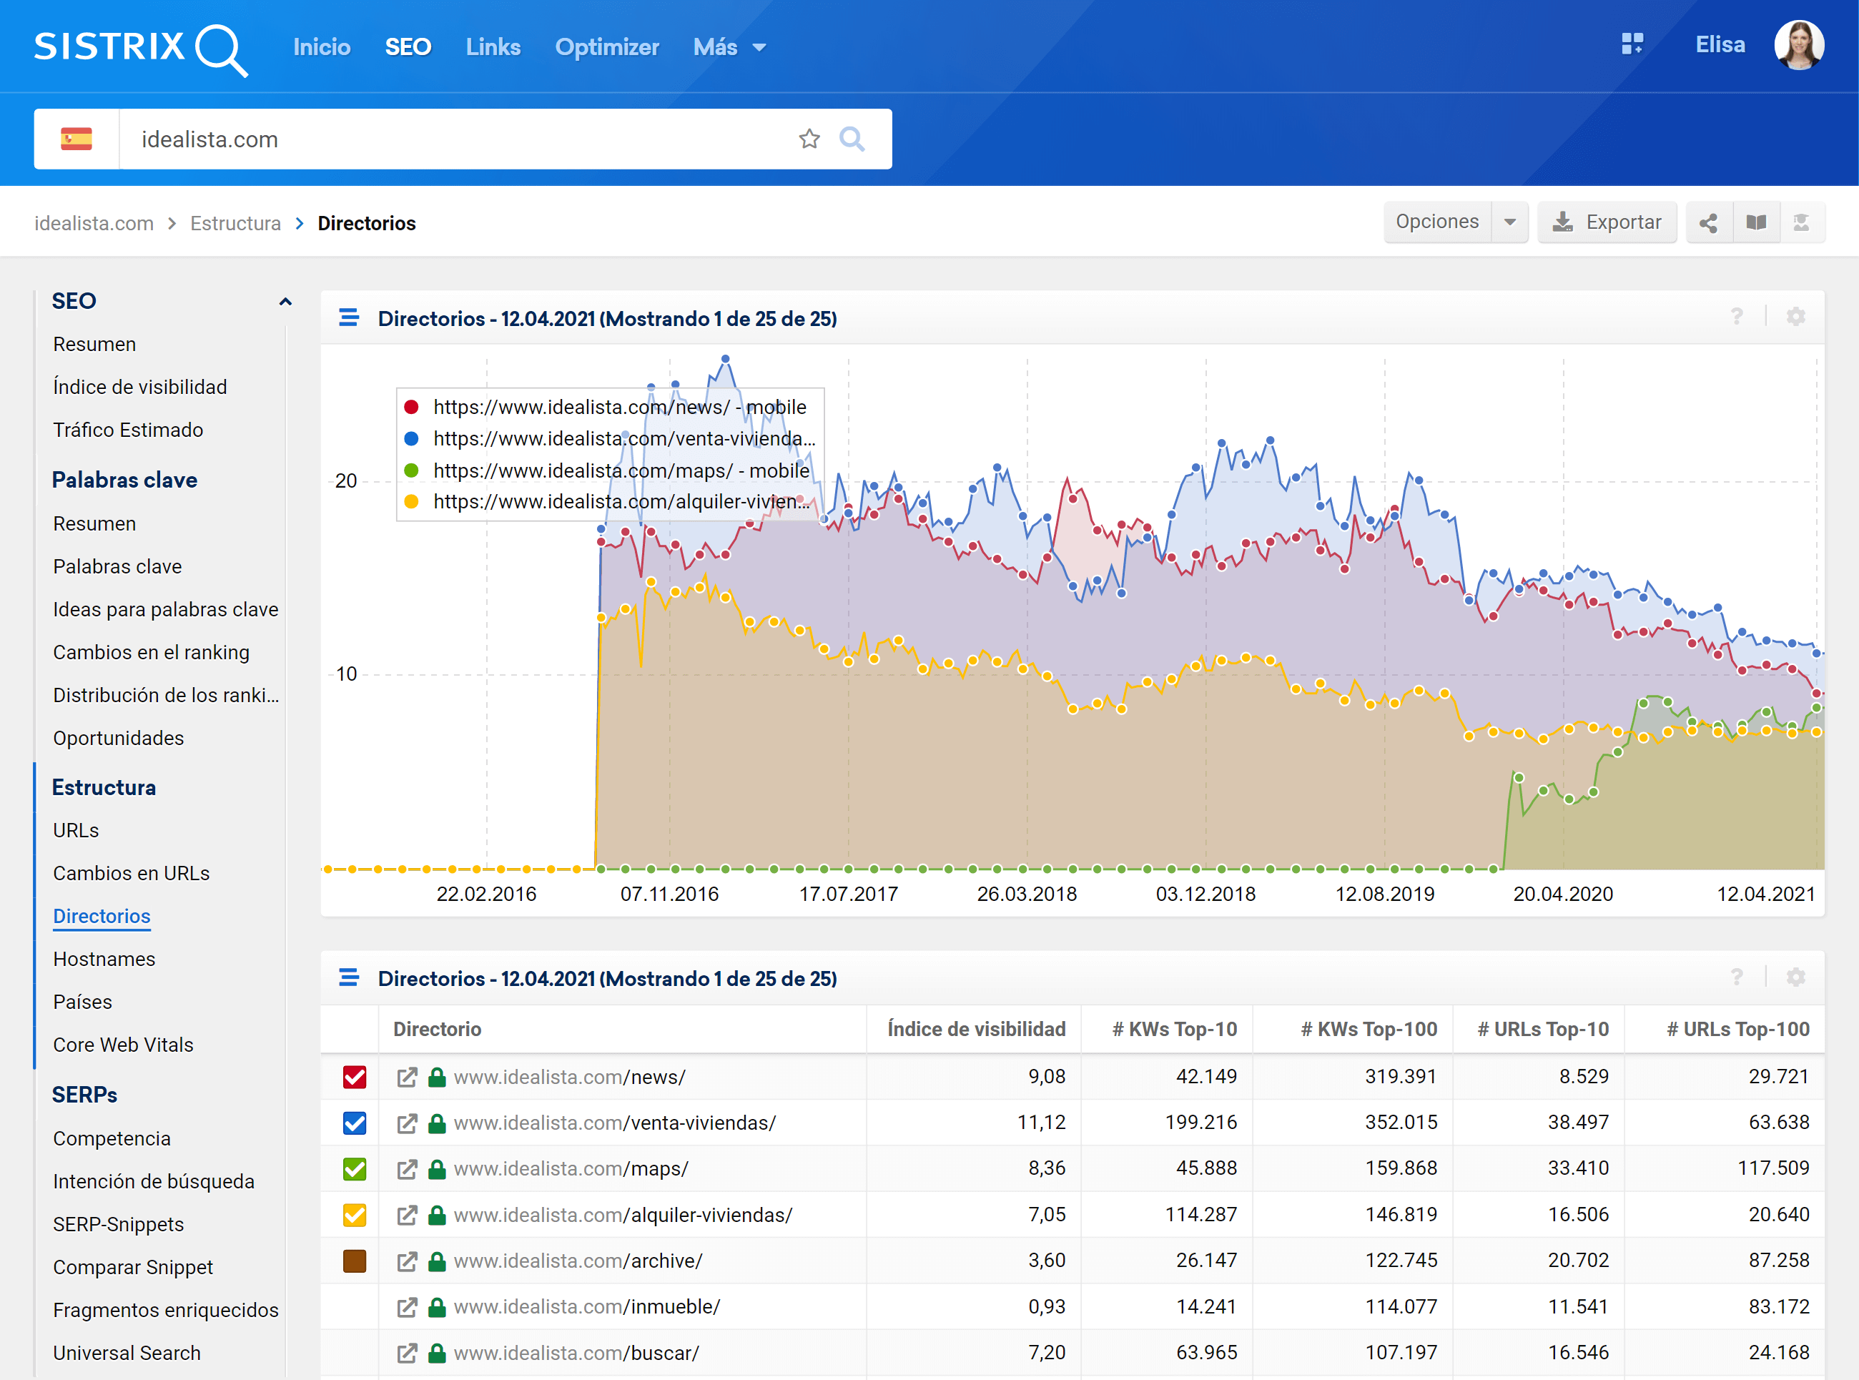Collapse the SEO sidebar section
The width and height of the screenshot is (1859, 1380).
tap(285, 302)
